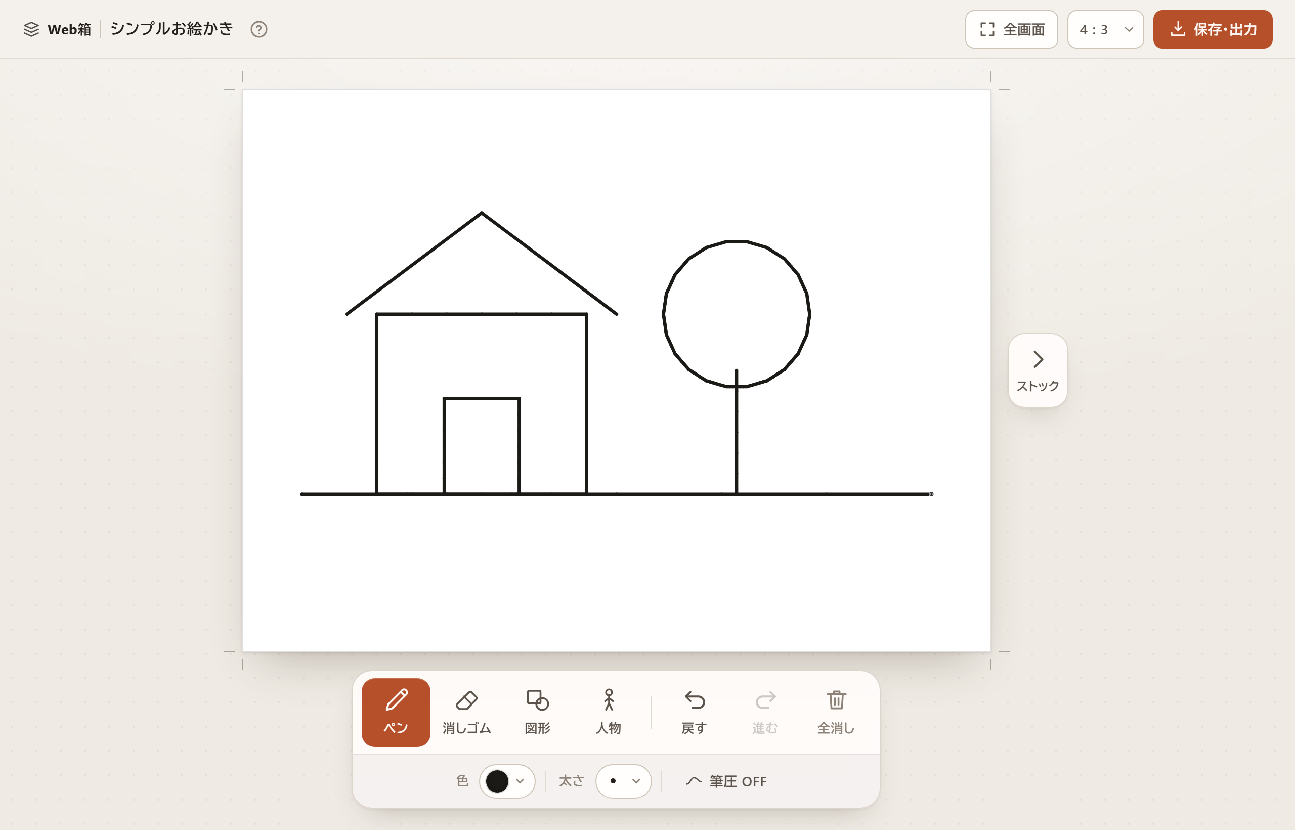Image resolution: width=1295 pixels, height=830 pixels.
Task: Expand the ストック side panel
Action: tap(1038, 370)
